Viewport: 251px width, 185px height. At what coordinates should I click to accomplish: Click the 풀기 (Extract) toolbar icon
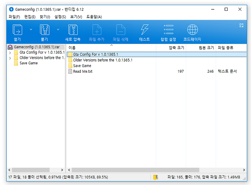(x=45, y=30)
